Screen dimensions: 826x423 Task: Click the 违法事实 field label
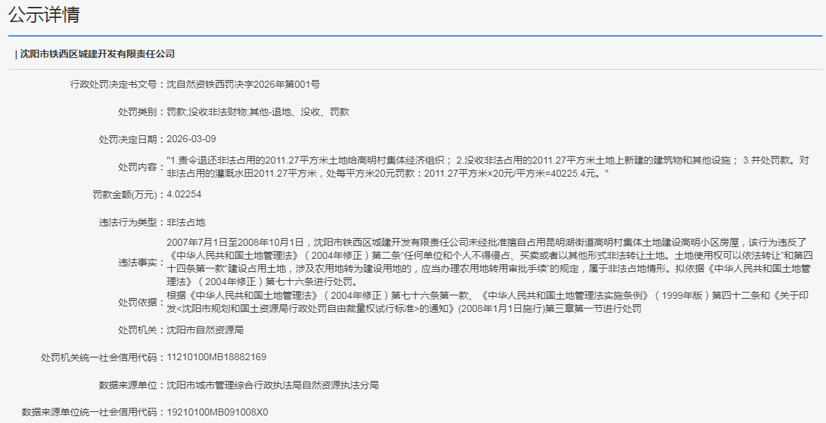coord(138,263)
